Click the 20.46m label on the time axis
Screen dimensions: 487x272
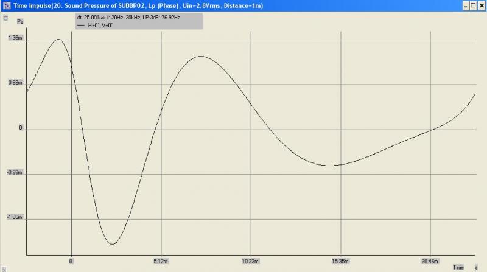430,261
